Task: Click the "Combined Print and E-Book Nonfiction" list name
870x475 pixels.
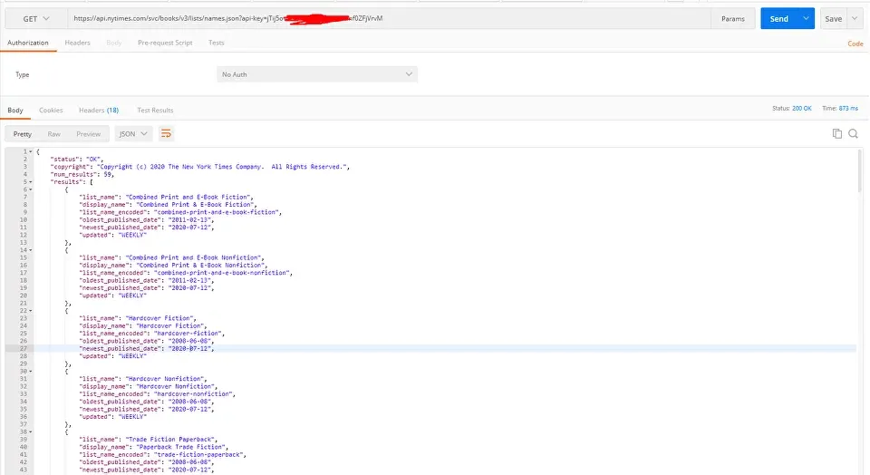Action: pos(193,257)
